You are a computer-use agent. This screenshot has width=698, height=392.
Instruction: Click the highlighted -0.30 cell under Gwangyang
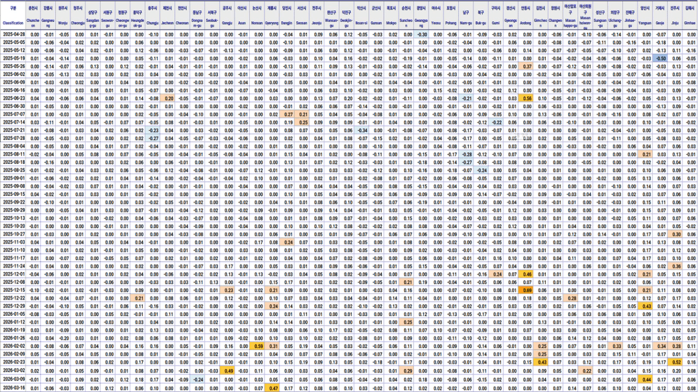point(421,34)
